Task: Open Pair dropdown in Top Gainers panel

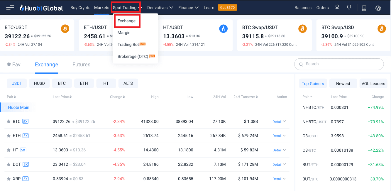Action: click(307, 97)
